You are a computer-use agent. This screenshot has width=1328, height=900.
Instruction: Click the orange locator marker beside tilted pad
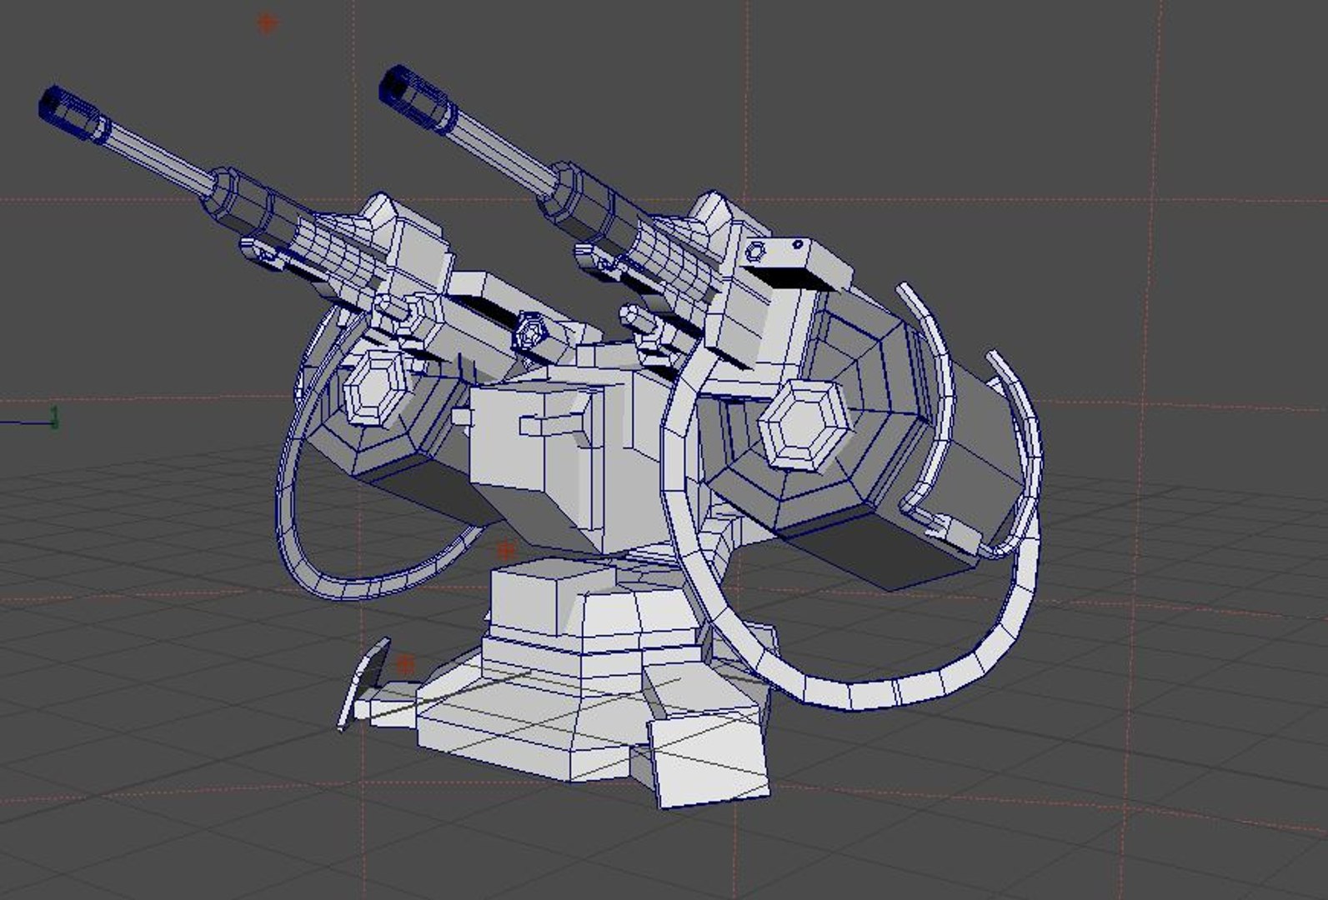point(405,664)
